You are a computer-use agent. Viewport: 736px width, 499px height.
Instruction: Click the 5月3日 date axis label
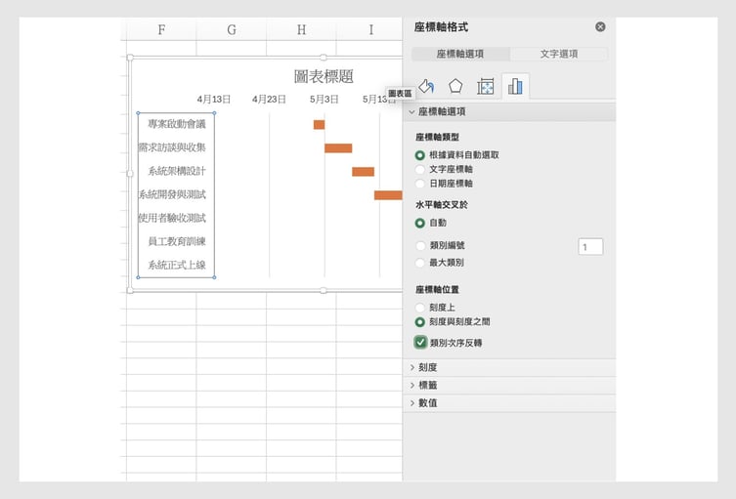click(324, 100)
